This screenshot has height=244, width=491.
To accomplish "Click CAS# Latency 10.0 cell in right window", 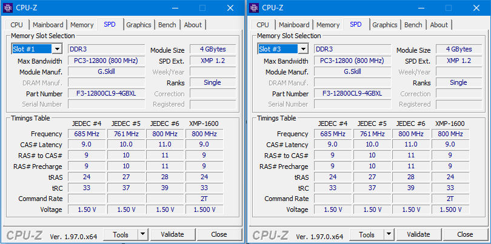I will coord(372,145).
